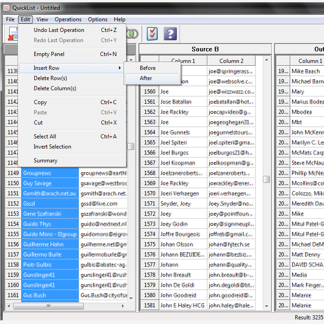Select the Gene Szafranski cell
This screenshot has height=324, width=324.
[x=50, y=214]
